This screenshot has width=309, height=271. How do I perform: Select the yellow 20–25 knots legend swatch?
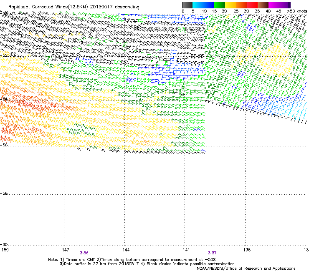pos(230,5)
